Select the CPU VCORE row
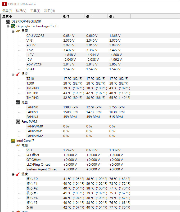The height and width of the screenshot is (212, 180). (103, 36)
